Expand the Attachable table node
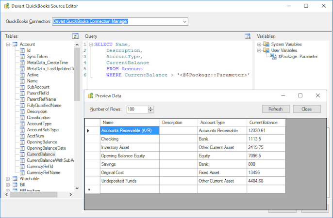The width and height of the screenshot is (333, 218). [x=8, y=179]
